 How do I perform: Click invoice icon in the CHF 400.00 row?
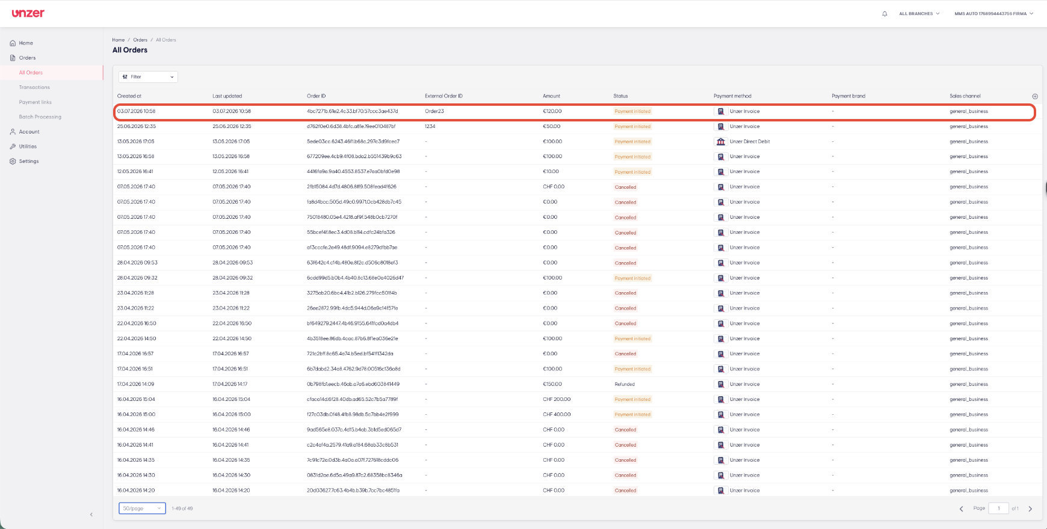(721, 415)
